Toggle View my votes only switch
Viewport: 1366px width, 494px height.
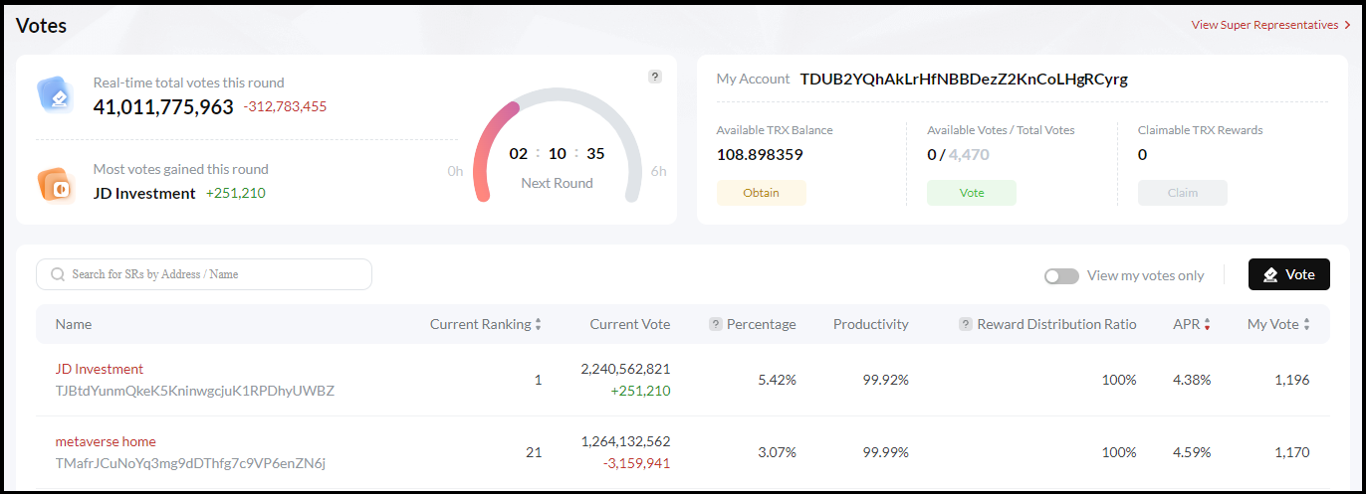tap(1061, 275)
